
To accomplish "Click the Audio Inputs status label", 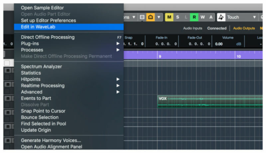I will point(193,28).
